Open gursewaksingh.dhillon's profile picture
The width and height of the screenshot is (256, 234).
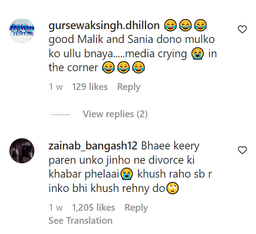pos(22,30)
